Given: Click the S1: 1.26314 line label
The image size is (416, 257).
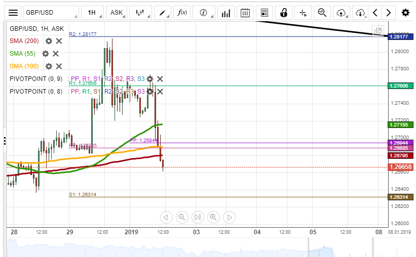Looking at the screenshot, I should 83,194.
